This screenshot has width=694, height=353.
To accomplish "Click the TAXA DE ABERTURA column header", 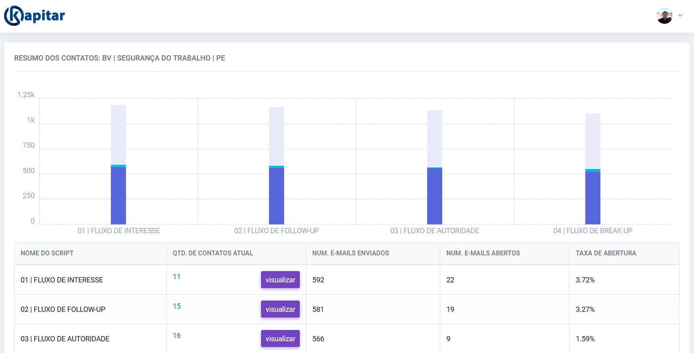I will click(606, 253).
